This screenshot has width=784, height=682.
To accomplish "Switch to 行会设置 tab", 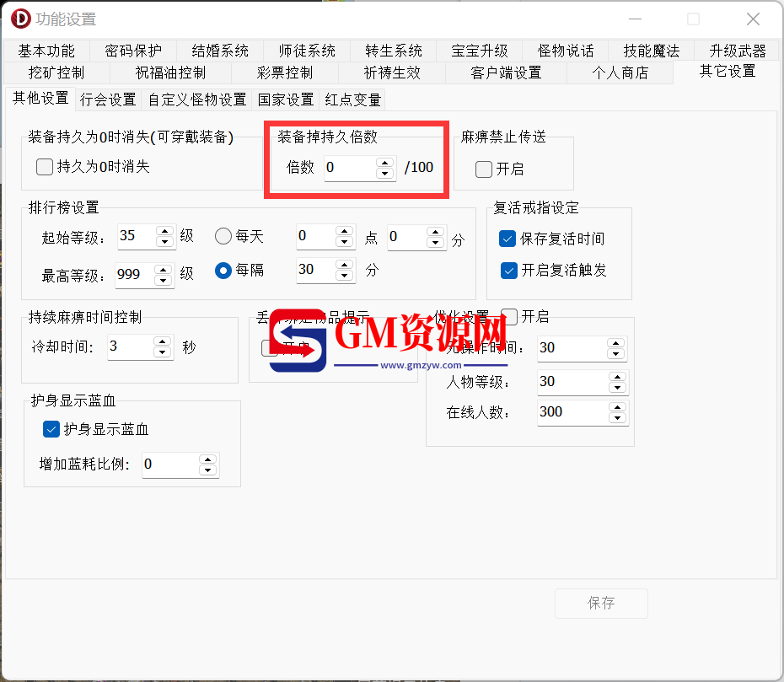I will 108,99.
